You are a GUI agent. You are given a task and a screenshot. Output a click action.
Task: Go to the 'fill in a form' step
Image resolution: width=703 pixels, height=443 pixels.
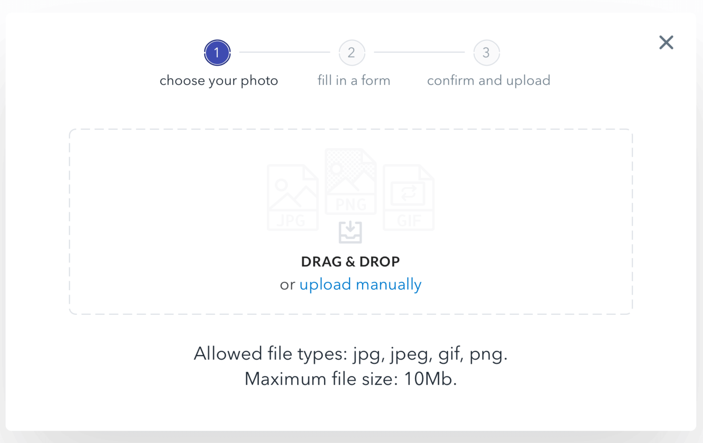(x=354, y=80)
